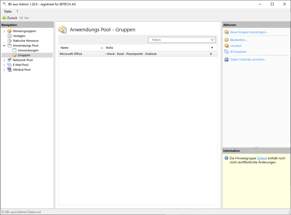Click the E-Mail Pool icon
The image size is (291, 215).
(9, 65)
